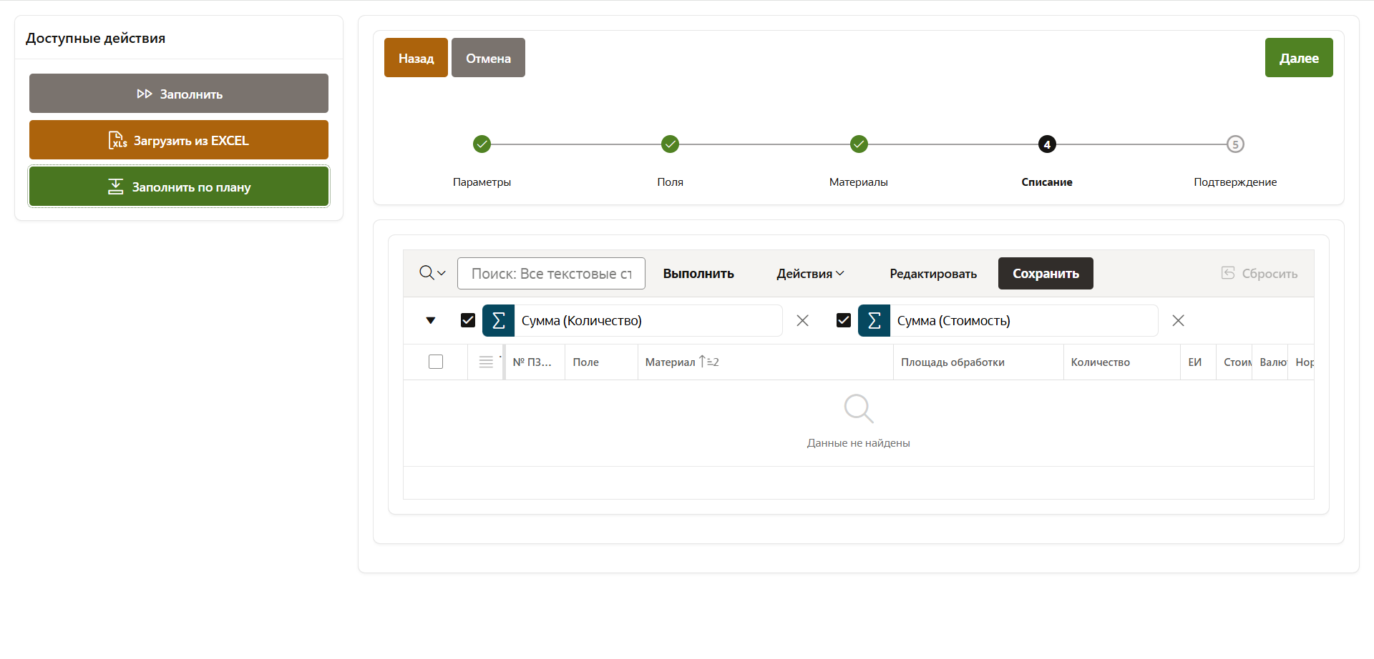Click Заполнить по плану button
Screen dimensions: 1374x659
click(179, 187)
